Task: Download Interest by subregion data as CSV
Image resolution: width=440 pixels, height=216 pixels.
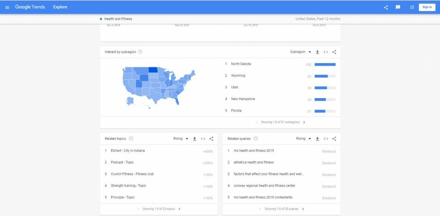Action: tap(318, 52)
